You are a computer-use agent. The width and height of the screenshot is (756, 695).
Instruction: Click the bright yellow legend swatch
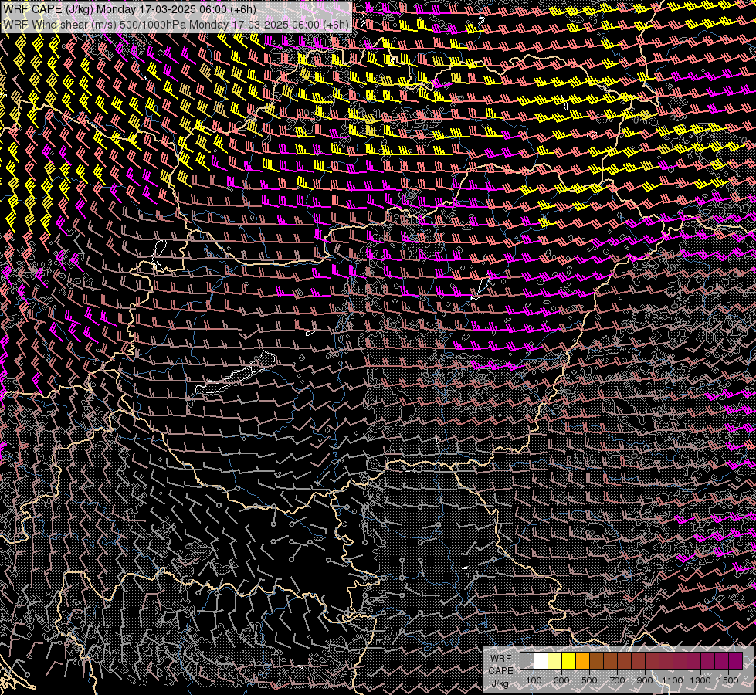click(x=569, y=660)
